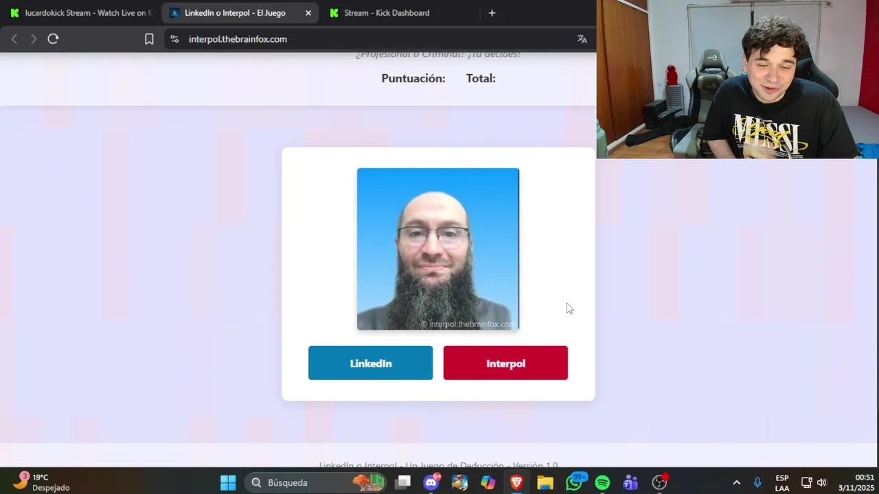Click the taskbar Búsqueda search box
Viewport: 879px width, 494px height.
click(x=316, y=482)
